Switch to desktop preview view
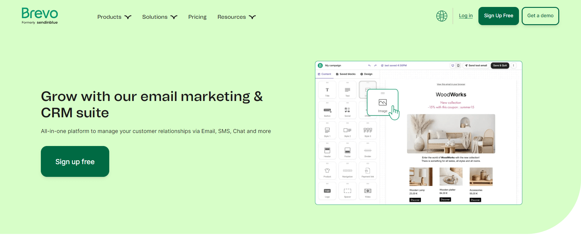 [x=453, y=66]
